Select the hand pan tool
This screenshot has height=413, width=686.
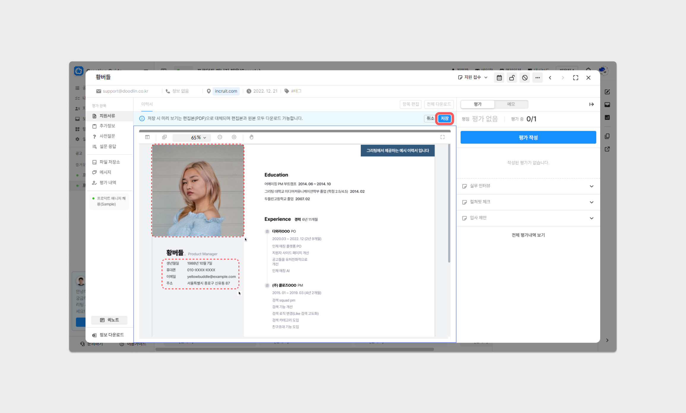251,137
